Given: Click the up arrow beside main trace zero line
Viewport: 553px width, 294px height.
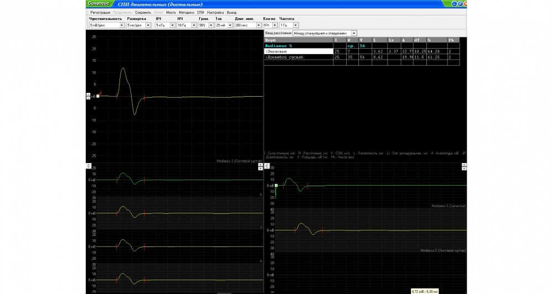Looking at the screenshot, I should click(x=88, y=95).
